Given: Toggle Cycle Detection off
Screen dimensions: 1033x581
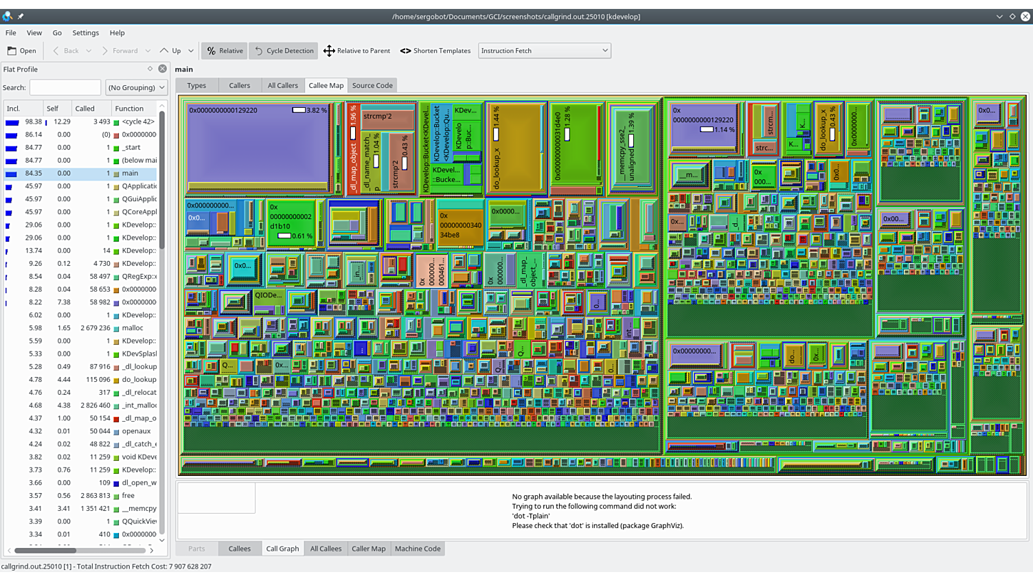Looking at the screenshot, I should pyautogui.click(x=283, y=51).
